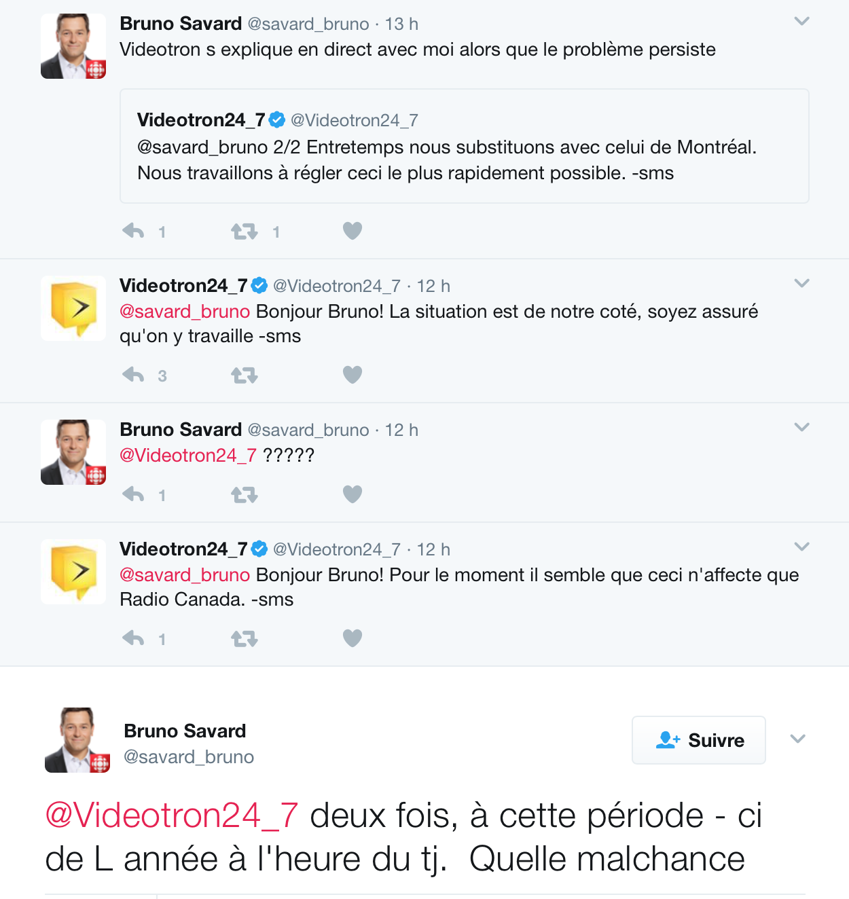Reply to Videotron's 'La situation est de notre coté' tweet
Screen dimensions: 849x899
tap(133, 375)
